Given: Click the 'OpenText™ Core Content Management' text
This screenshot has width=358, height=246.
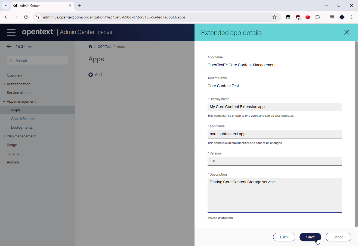Looking at the screenshot, I should pos(242,65).
